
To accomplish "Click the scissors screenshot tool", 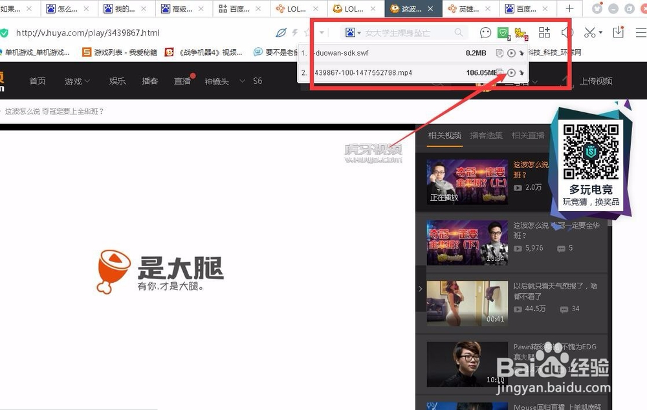I will tap(589, 32).
